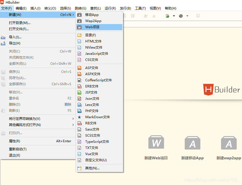Click the HTML文件 file icon
242x185 pixels.
click(x=79, y=41)
